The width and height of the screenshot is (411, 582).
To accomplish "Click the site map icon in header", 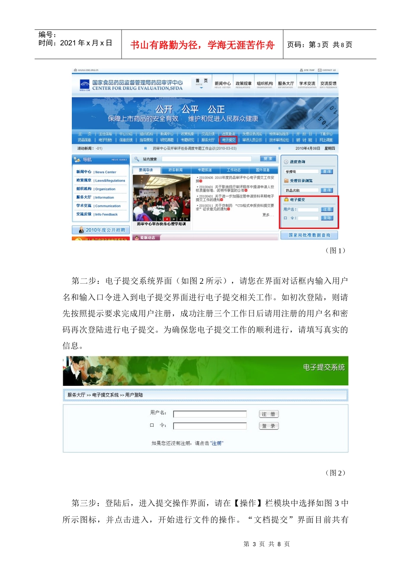I will click(301, 70).
